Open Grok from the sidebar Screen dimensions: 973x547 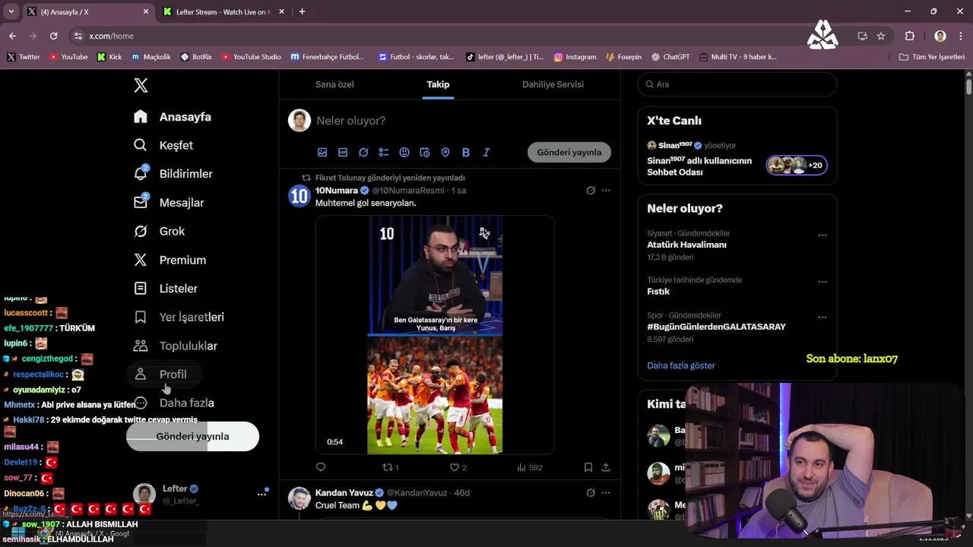pos(159,231)
